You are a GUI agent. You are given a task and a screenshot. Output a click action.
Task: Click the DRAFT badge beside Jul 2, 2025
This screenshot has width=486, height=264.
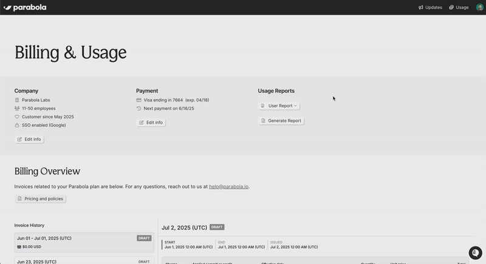[x=217, y=227]
